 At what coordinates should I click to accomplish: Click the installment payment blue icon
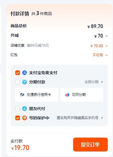(25, 82)
